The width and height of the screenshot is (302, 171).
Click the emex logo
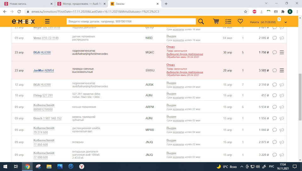[x=23, y=21]
